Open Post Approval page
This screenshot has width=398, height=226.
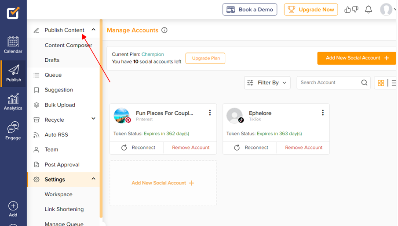(x=62, y=165)
